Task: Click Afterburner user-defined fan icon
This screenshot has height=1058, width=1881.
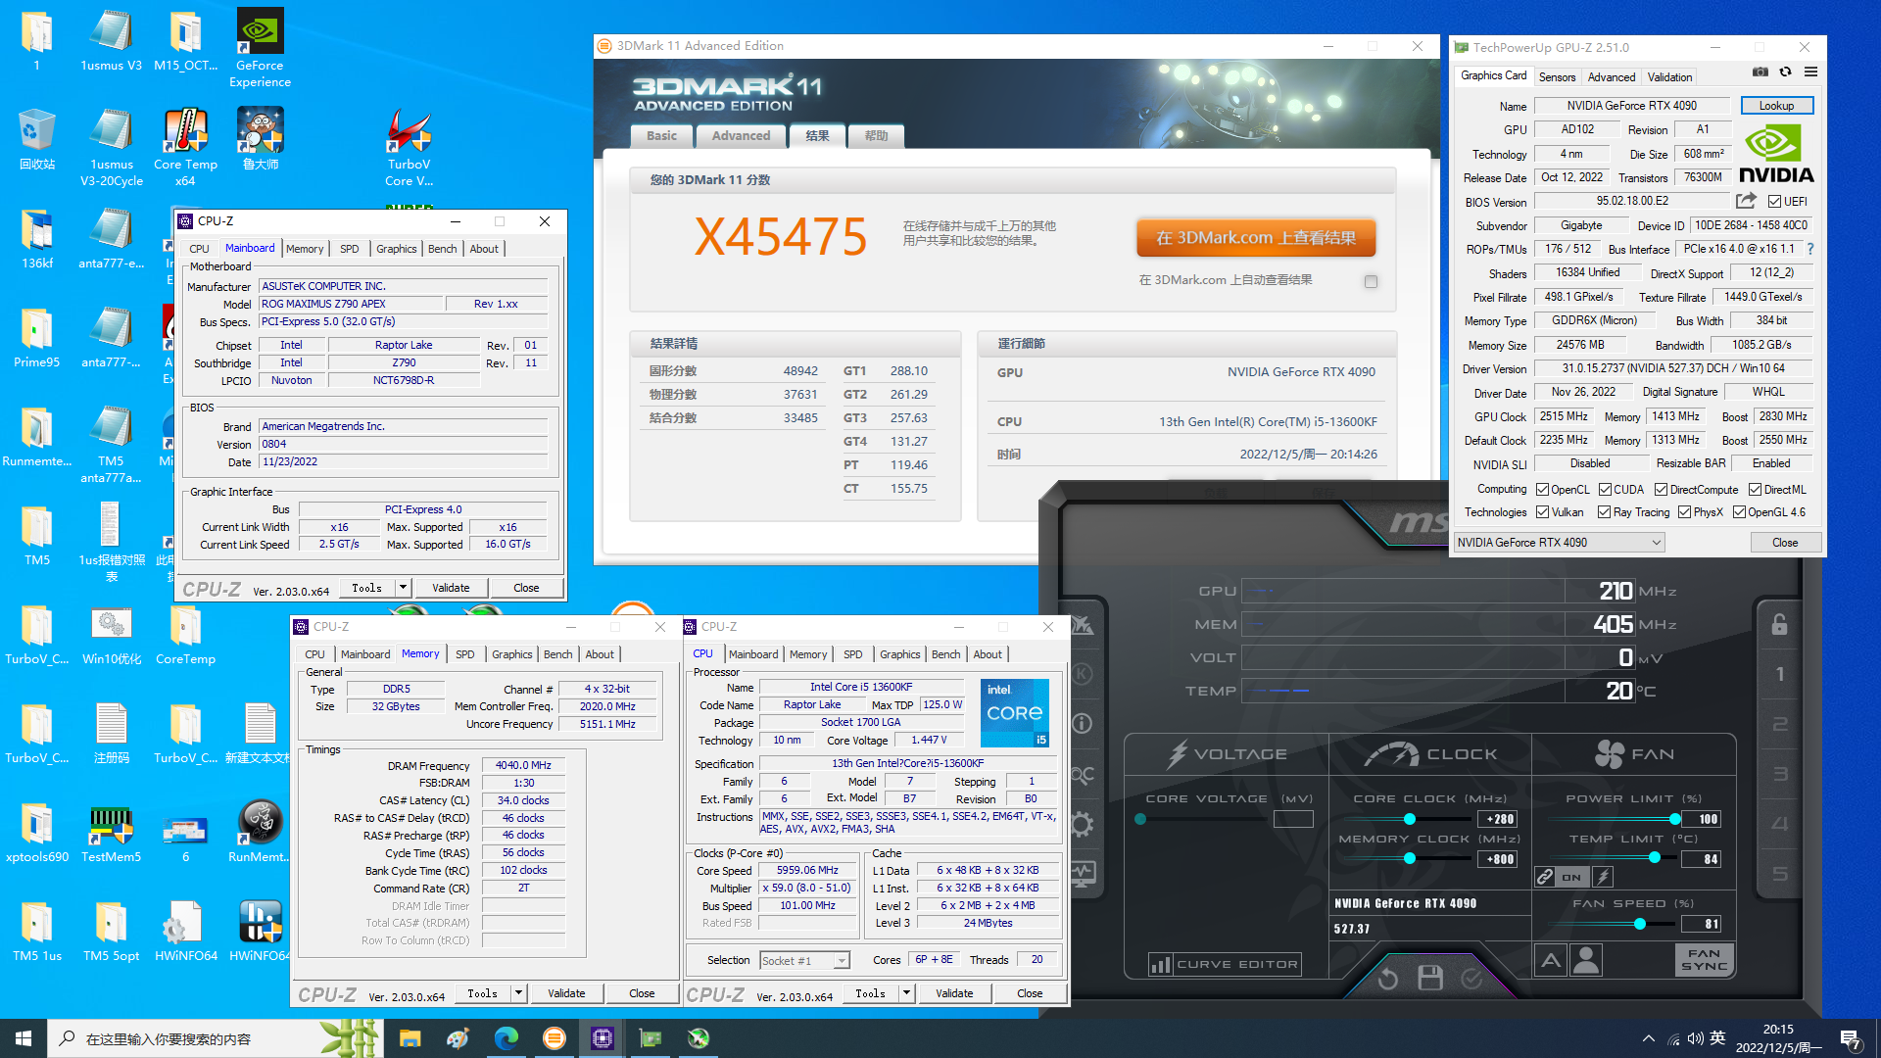Action: tap(1586, 960)
